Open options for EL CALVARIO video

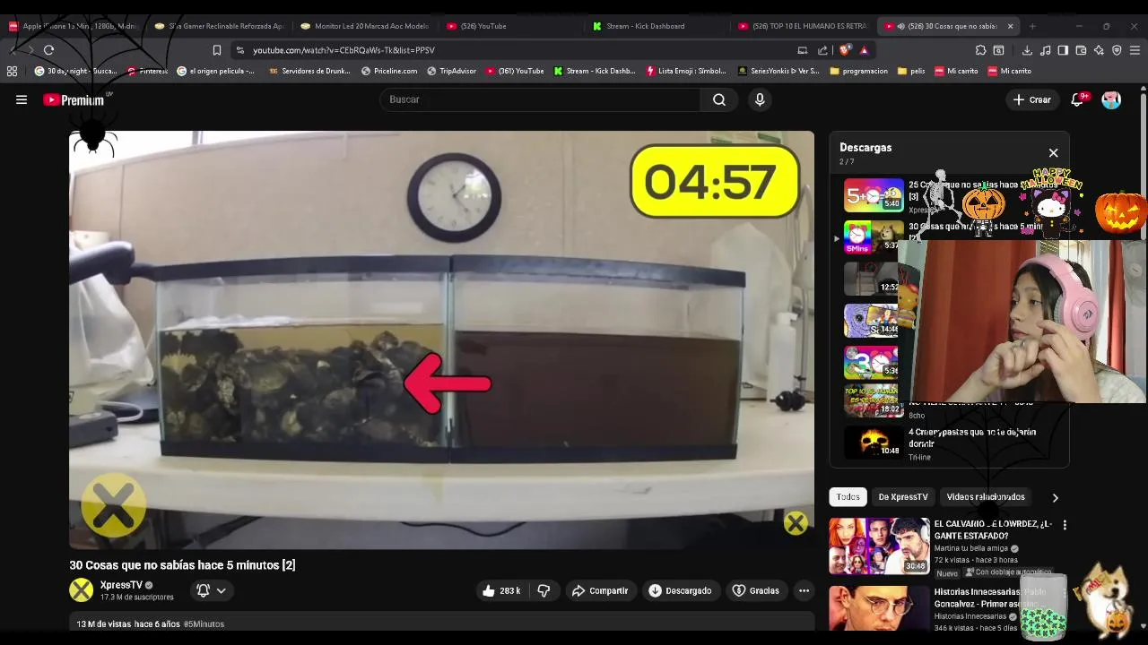pos(1065,525)
